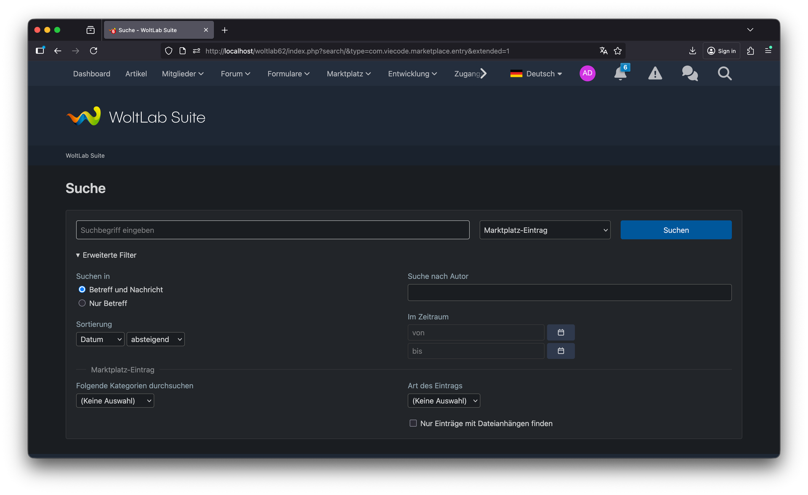Open calendar picker for 'von' date

[561, 333]
